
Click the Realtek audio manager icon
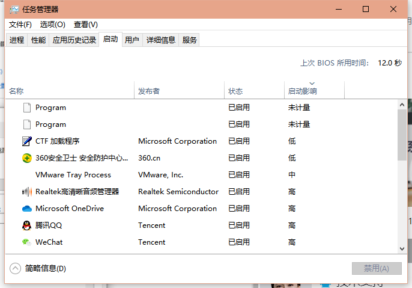pos(26,192)
